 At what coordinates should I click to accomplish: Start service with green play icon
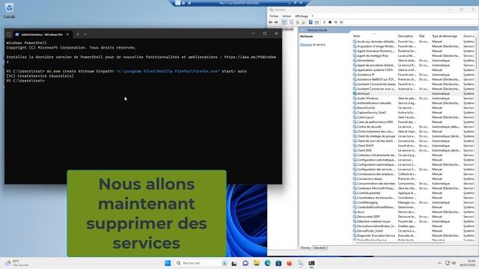click(324, 22)
